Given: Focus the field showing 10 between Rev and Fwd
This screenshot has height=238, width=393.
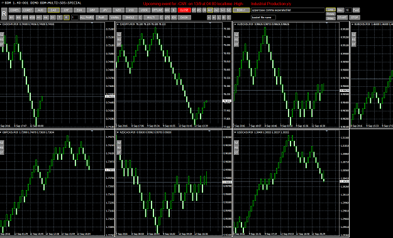Looking at the screenshot, I should click(x=348, y=10).
